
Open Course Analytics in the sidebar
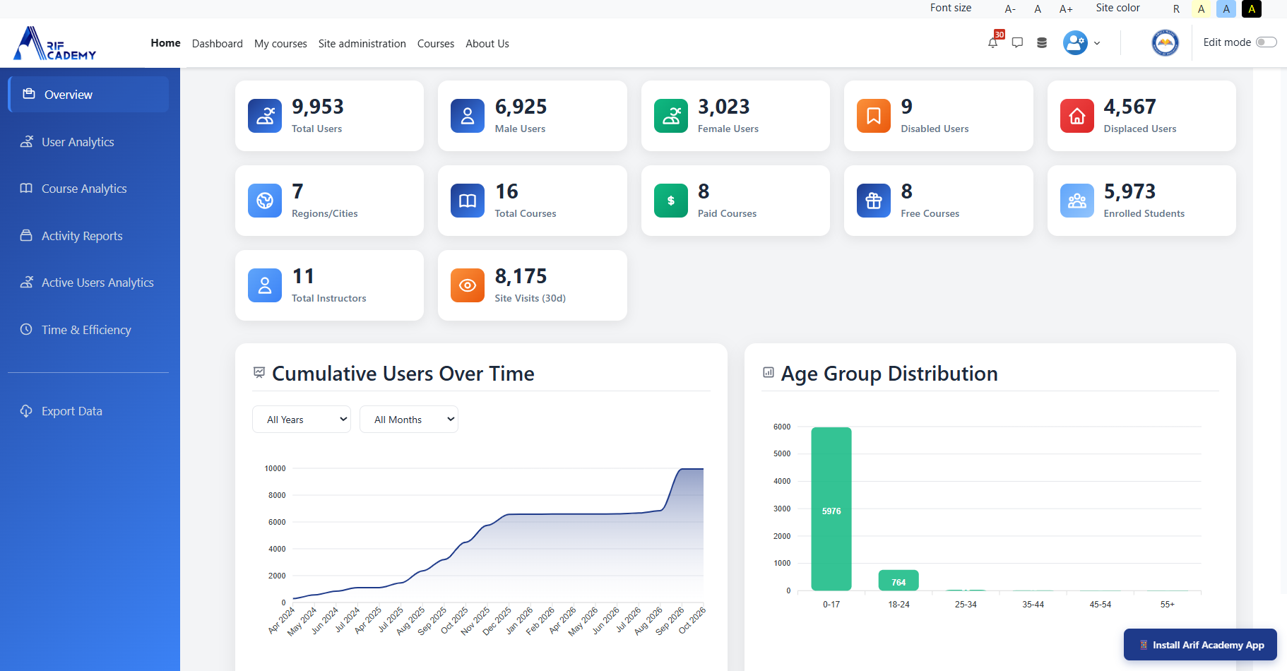(x=88, y=189)
